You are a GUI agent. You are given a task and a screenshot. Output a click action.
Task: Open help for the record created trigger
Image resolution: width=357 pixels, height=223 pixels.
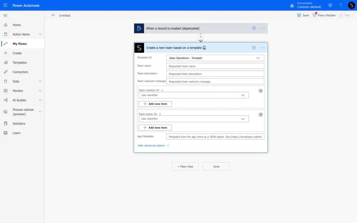click(254, 28)
